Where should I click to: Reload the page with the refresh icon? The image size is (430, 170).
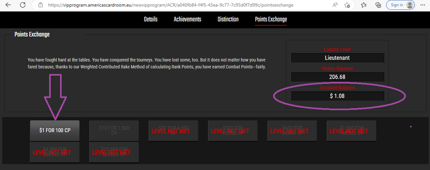click(23, 5)
